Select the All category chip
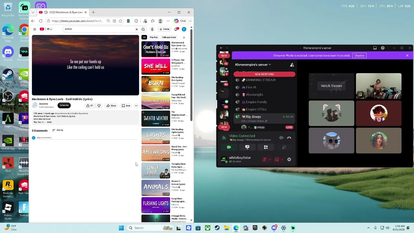 point(144,37)
